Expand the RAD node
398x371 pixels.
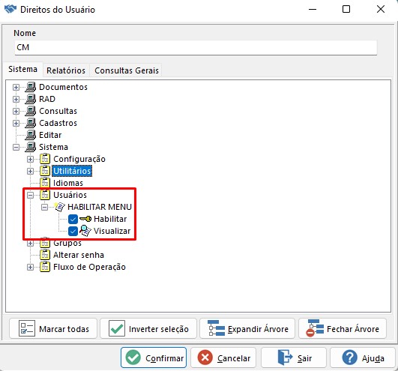(x=16, y=99)
